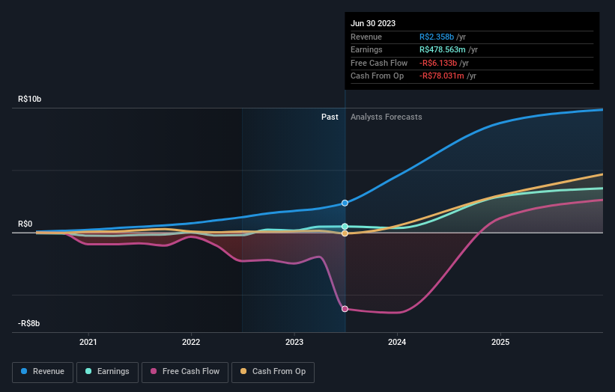Click the 2024 x-axis label
This screenshot has width=615, height=392.
point(397,342)
